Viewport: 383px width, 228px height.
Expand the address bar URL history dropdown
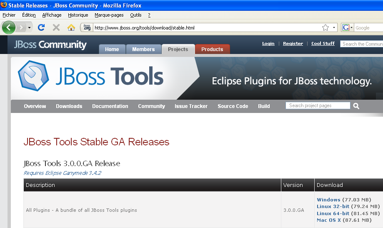pos(334,28)
